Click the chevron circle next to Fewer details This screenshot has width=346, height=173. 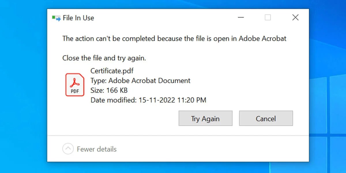click(x=68, y=148)
